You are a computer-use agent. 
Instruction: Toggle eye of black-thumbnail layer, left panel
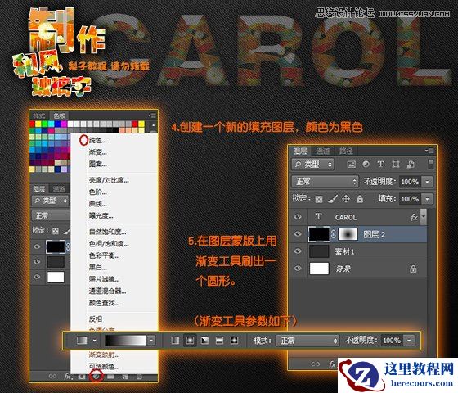tap(37, 246)
